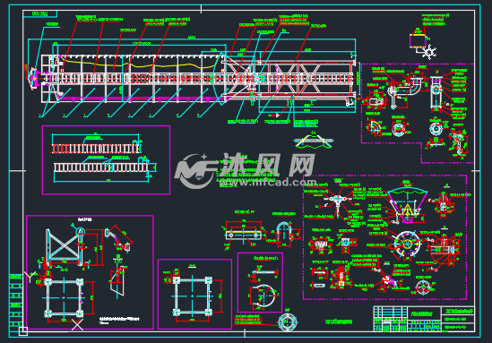The image size is (492, 343).
Task: Pick the elbow pipe fitting detail
Action: pos(415,86)
